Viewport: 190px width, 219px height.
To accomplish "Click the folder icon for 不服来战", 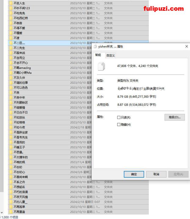I will coord(11,53).
